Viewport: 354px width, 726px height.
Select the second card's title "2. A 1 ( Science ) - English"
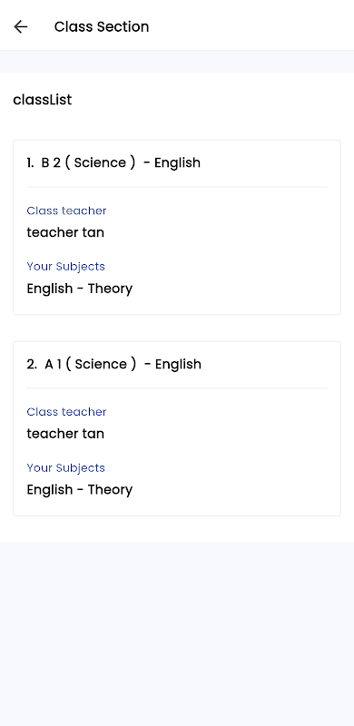[114, 364]
